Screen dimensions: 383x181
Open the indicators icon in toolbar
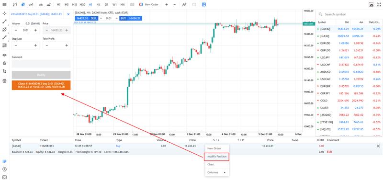184,4
